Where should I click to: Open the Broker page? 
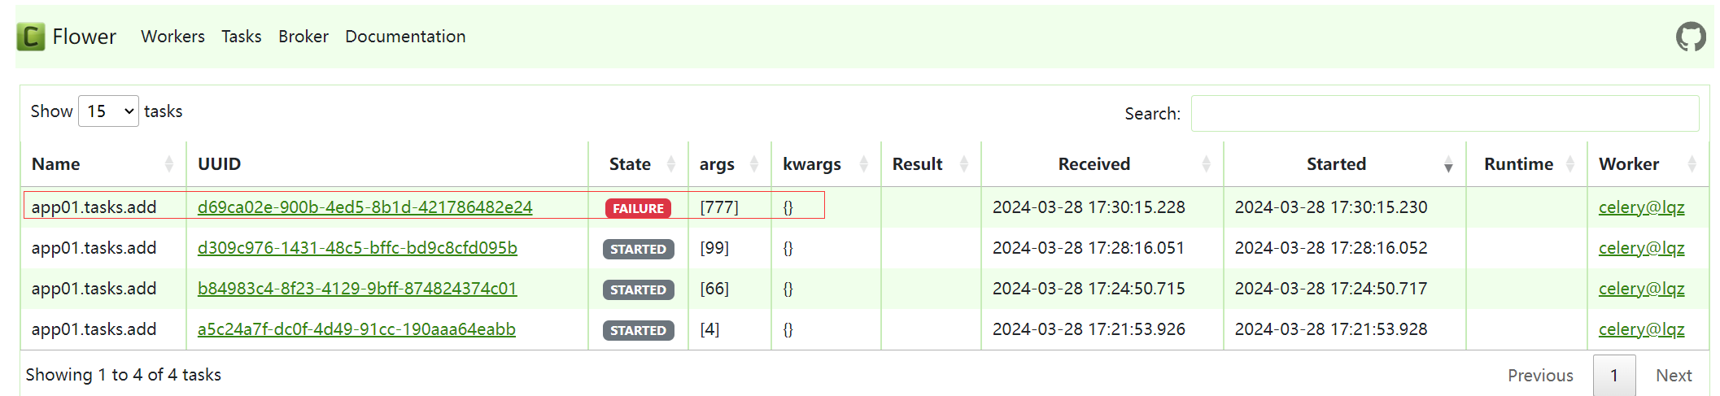303,37
